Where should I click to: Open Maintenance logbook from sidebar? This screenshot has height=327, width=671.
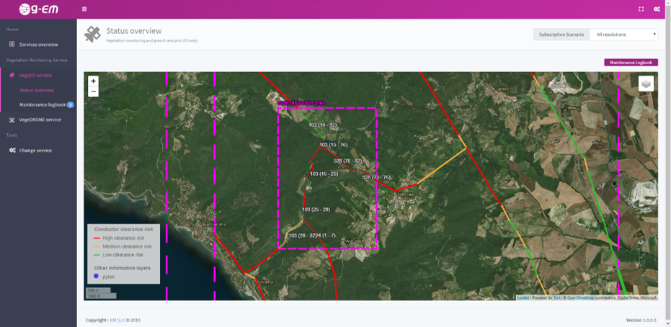point(42,105)
